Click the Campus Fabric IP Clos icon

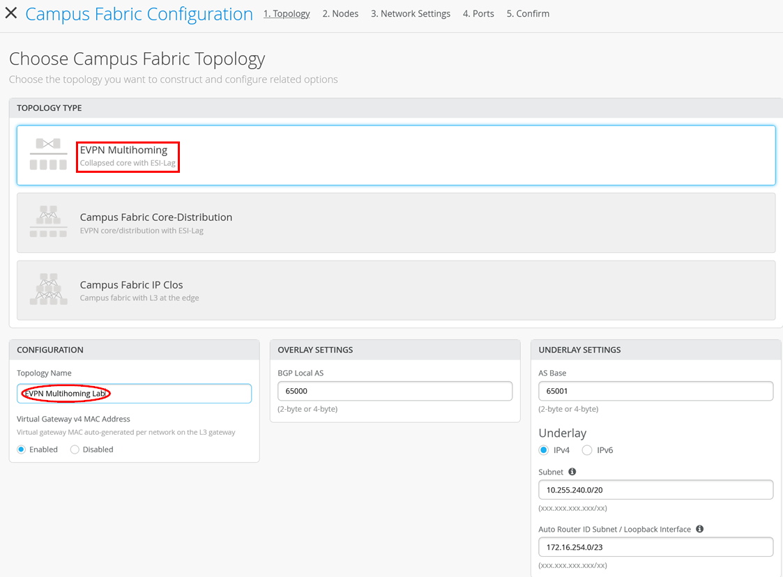click(48, 289)
